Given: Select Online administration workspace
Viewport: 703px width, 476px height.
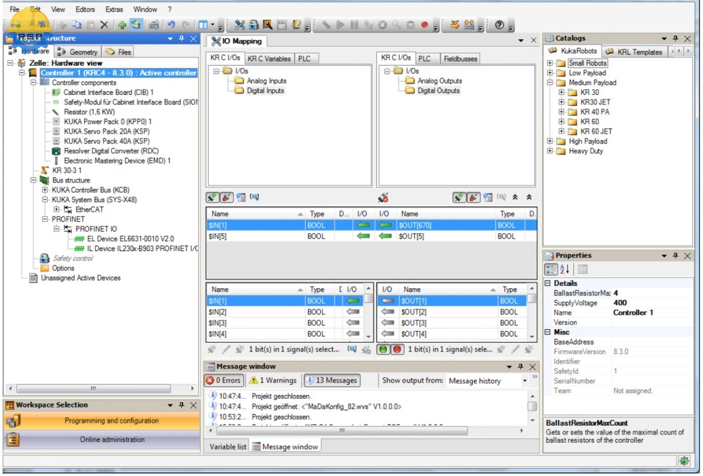Looking at the screenshot, I should coord(101,440).
